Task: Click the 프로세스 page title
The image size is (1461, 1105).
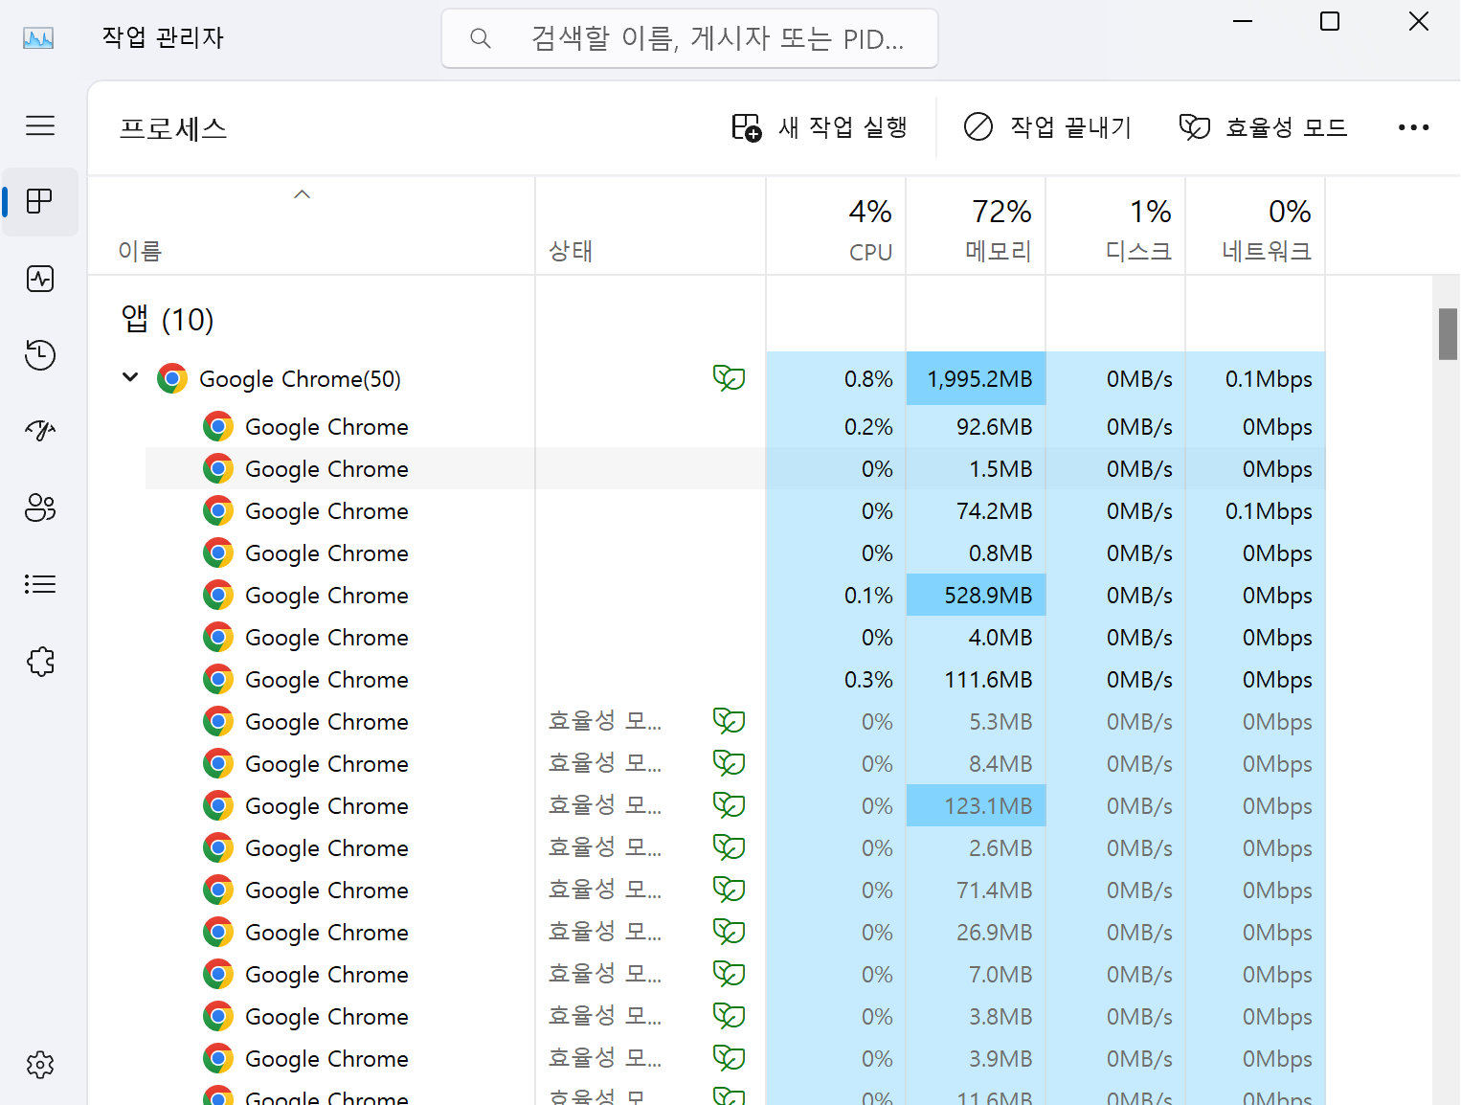Action: click(173, 128)
